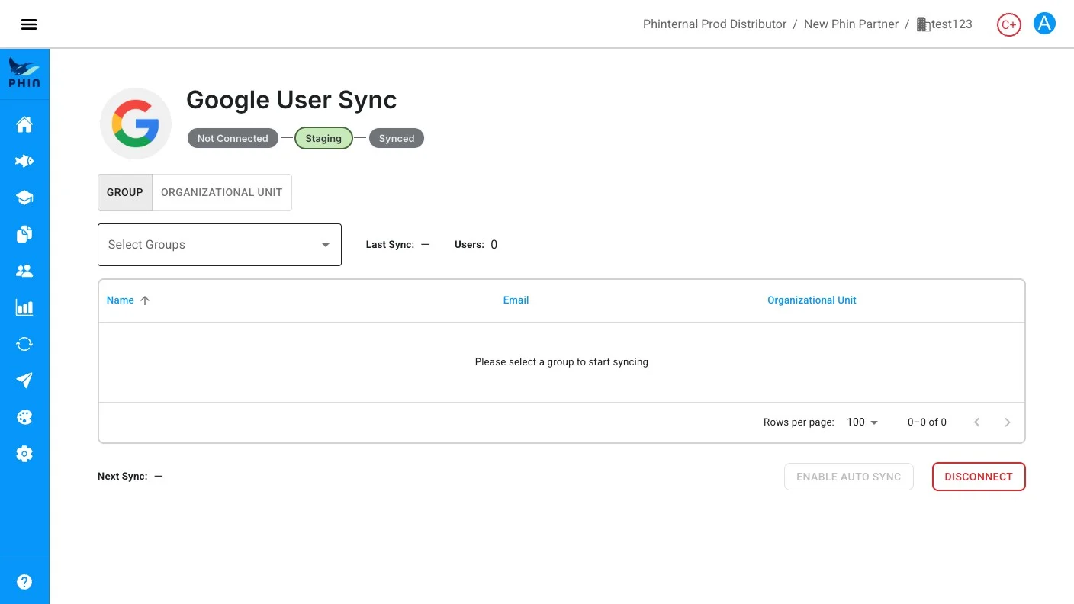Click the New Phin Partner breadcrumb link

pos(851,24)
